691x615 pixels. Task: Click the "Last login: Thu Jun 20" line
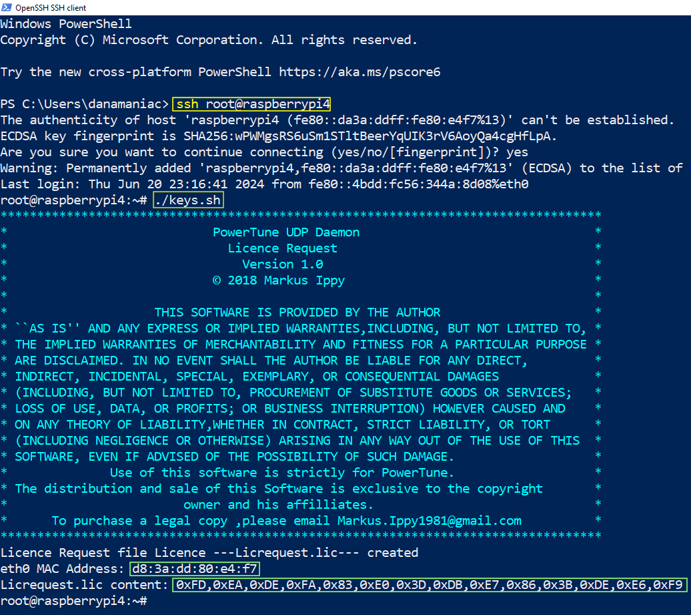coord(264,184)
